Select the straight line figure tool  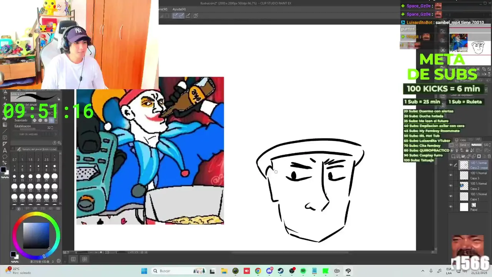click(x=5, y=131)
